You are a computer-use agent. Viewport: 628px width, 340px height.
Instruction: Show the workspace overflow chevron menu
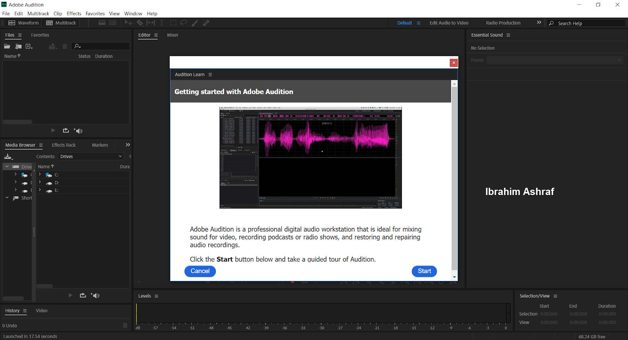click(539, 22)
